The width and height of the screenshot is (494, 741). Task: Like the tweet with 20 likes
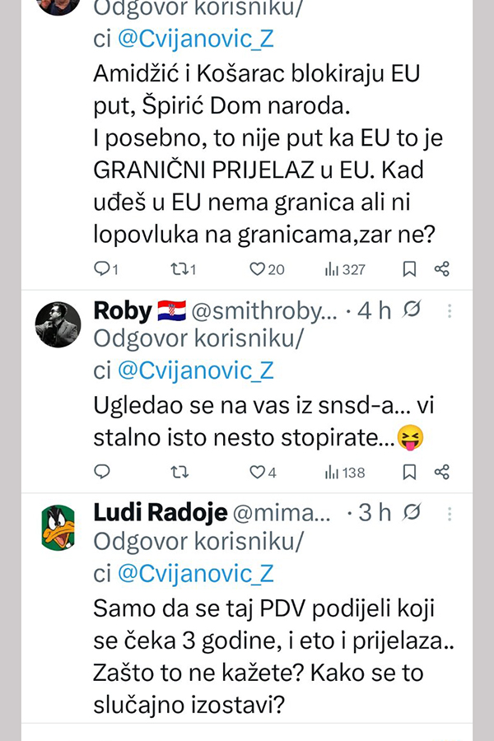[x=257, y=268]
